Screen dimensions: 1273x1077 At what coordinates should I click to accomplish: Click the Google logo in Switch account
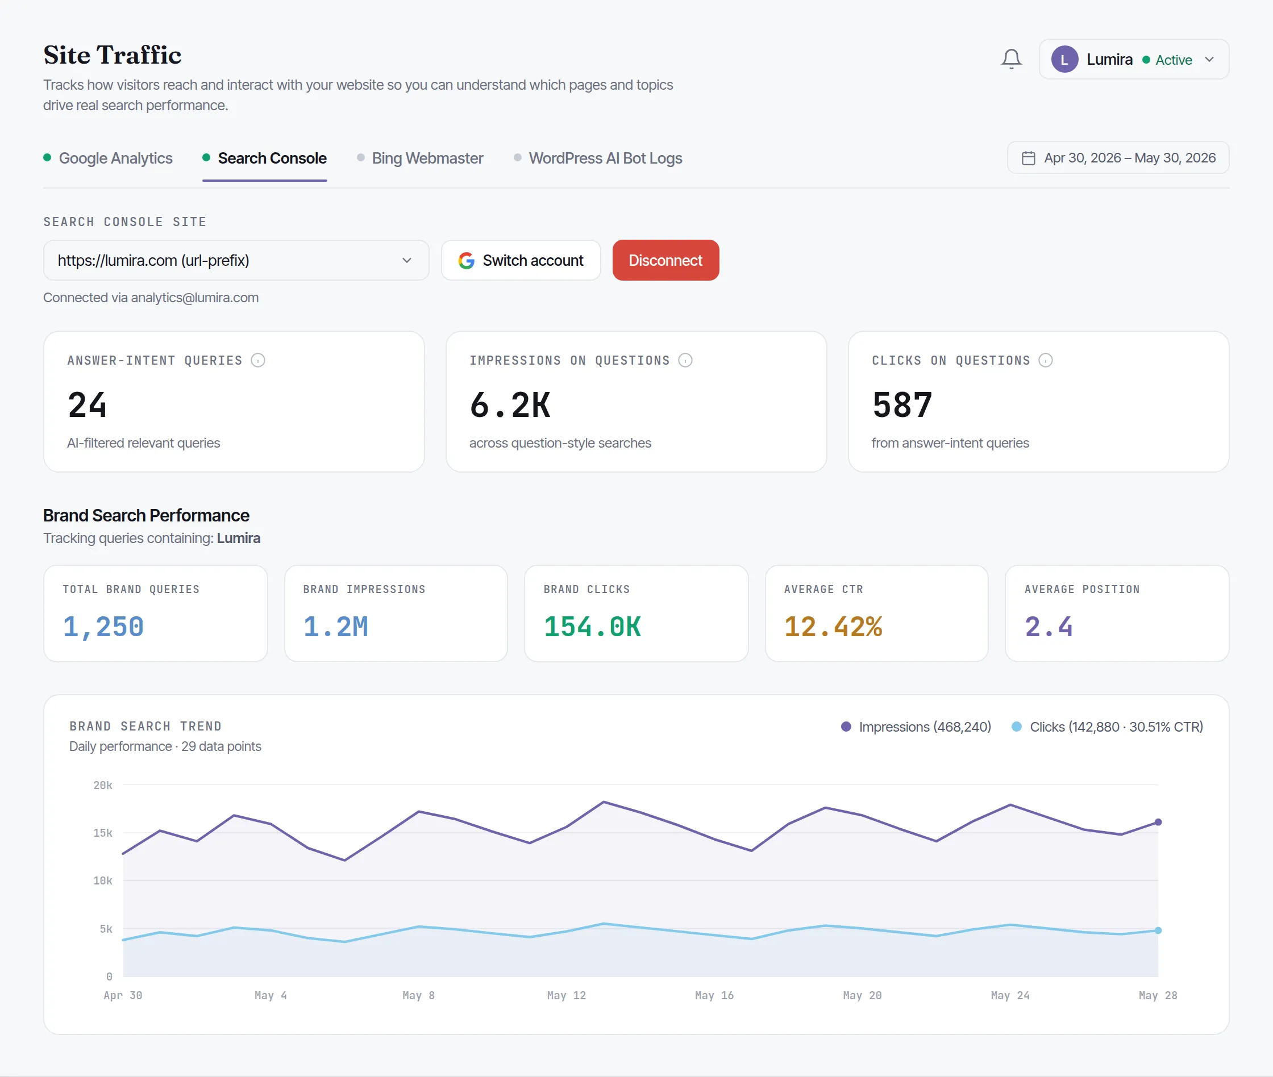tap(467, 261)
